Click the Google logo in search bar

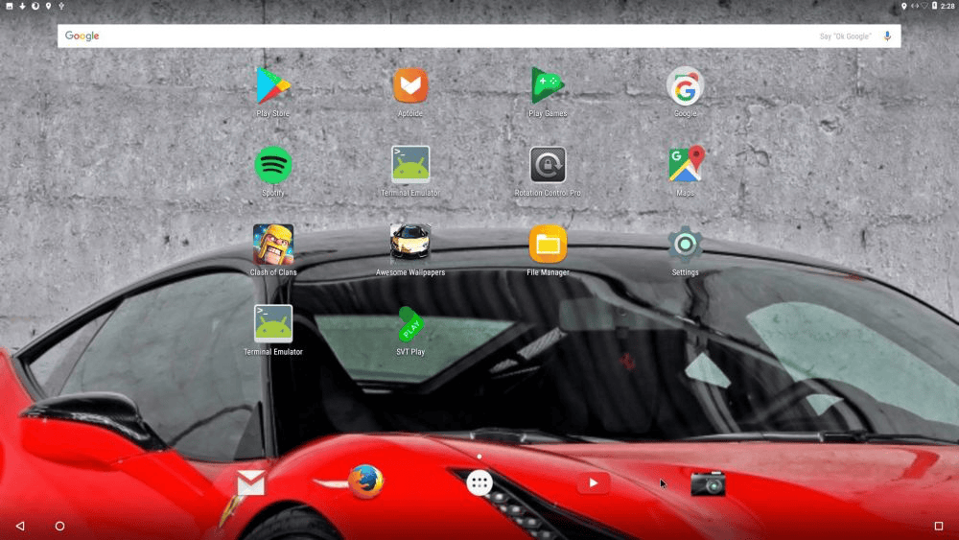82,36
